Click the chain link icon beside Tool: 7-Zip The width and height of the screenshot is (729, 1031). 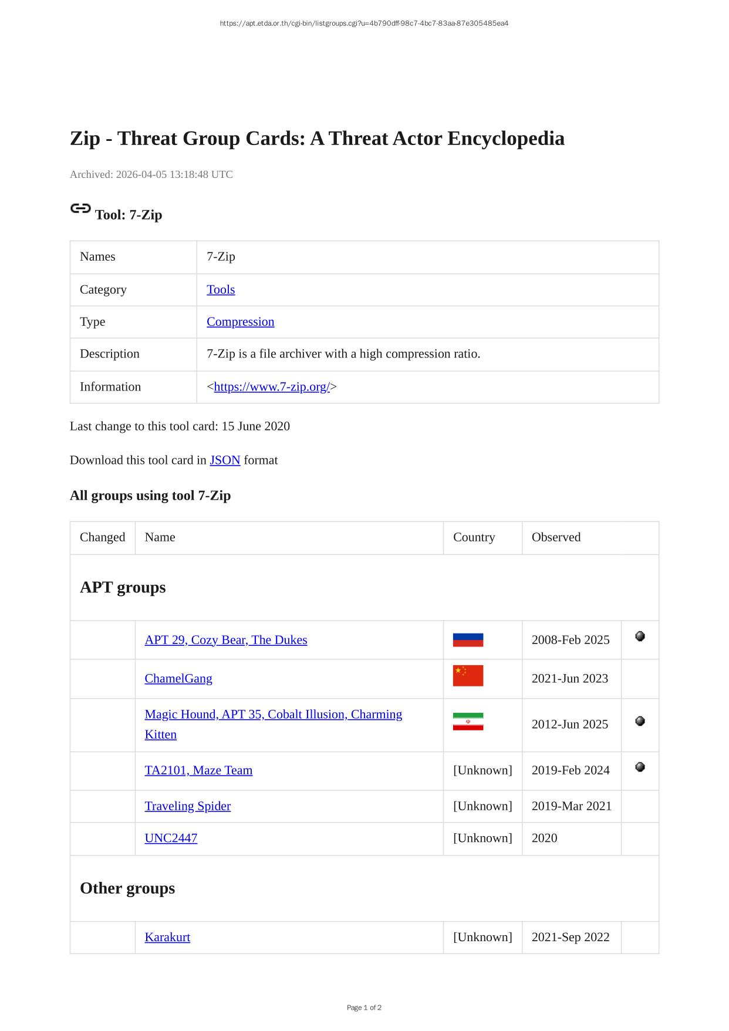80,208
